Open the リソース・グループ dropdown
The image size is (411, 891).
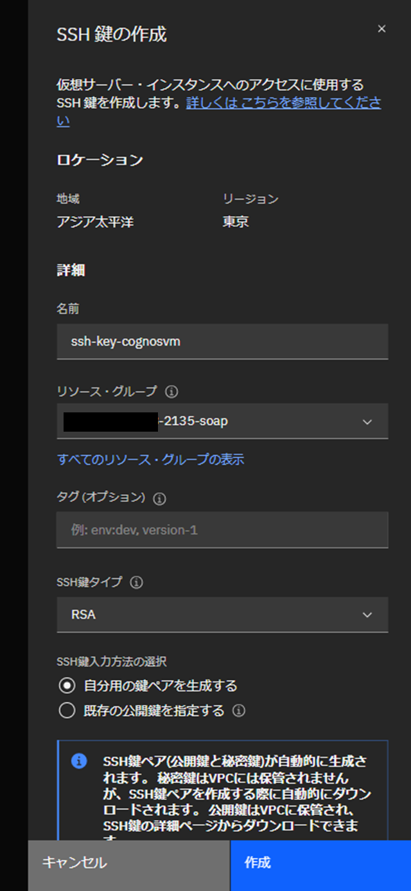coord(222,421)
